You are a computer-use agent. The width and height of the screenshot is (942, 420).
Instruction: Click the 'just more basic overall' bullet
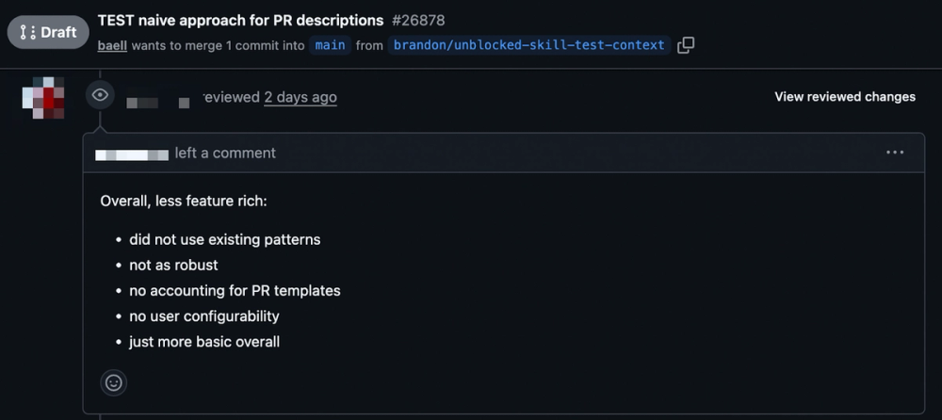204,342
